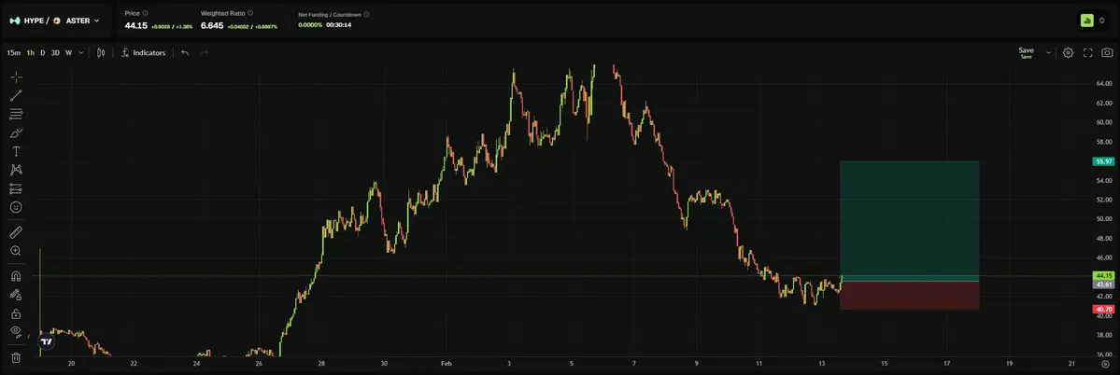This screenshot has width=1120, height=375.
Task: Select the crosshair cursor tool
Action: coord(16,77)
